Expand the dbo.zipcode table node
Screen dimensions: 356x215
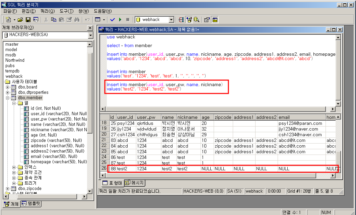pos(7,189)
